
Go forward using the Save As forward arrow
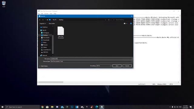[43, 20]
